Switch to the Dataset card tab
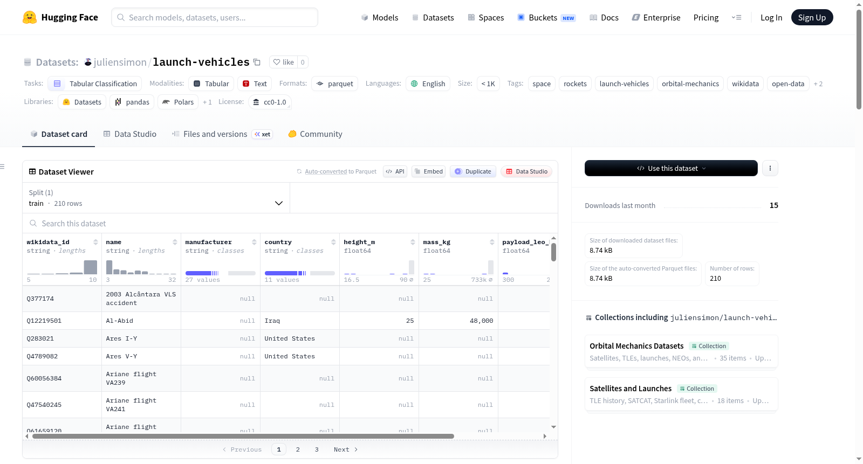Viewport: 863px width, 464px height. click(x=58, y=134)
